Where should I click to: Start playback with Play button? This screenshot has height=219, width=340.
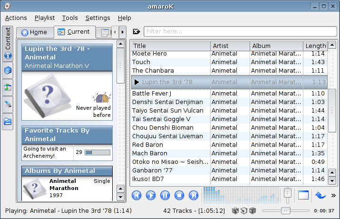pos(151,195)
